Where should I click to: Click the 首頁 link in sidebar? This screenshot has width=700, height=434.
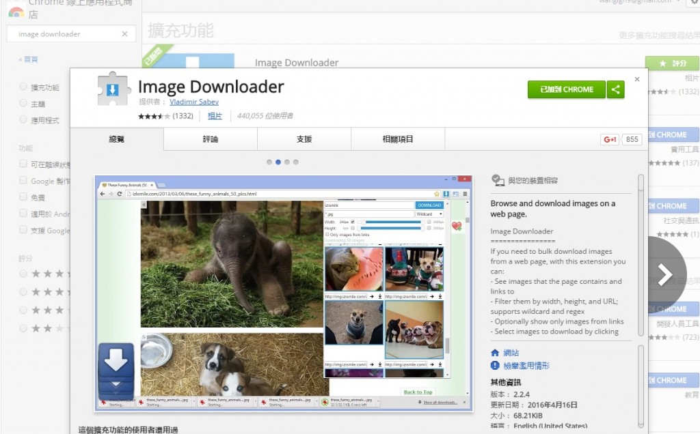click(30, 59)
